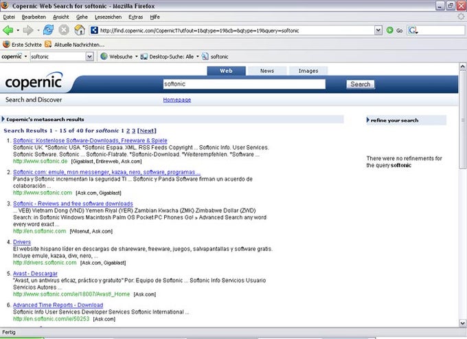
Task: Open the Forward button history dropdown
Action: pyautogui.click(x=38, y=30)
